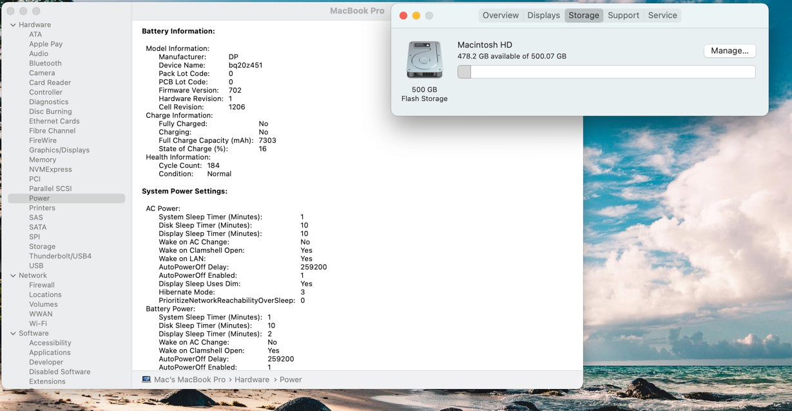This screenshot has width=792, height=411.
Task: Collapse the Hardware section in sidebar
Action: 13,25
